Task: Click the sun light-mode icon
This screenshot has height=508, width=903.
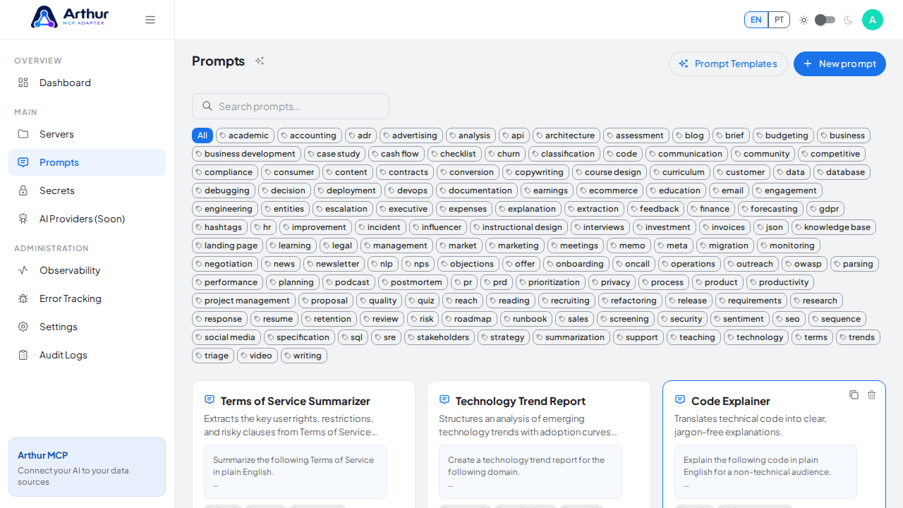Action: pos(804,20)
